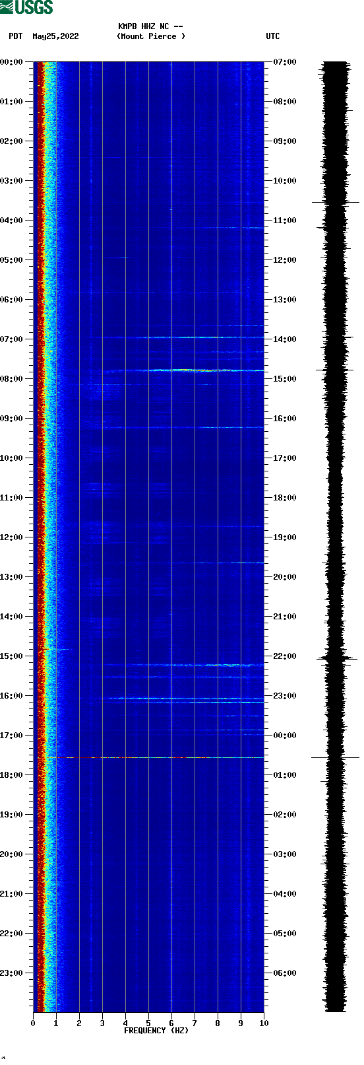Click the Mount Pierce subtitle
The image size is (364, 1065).
(151, 36)
